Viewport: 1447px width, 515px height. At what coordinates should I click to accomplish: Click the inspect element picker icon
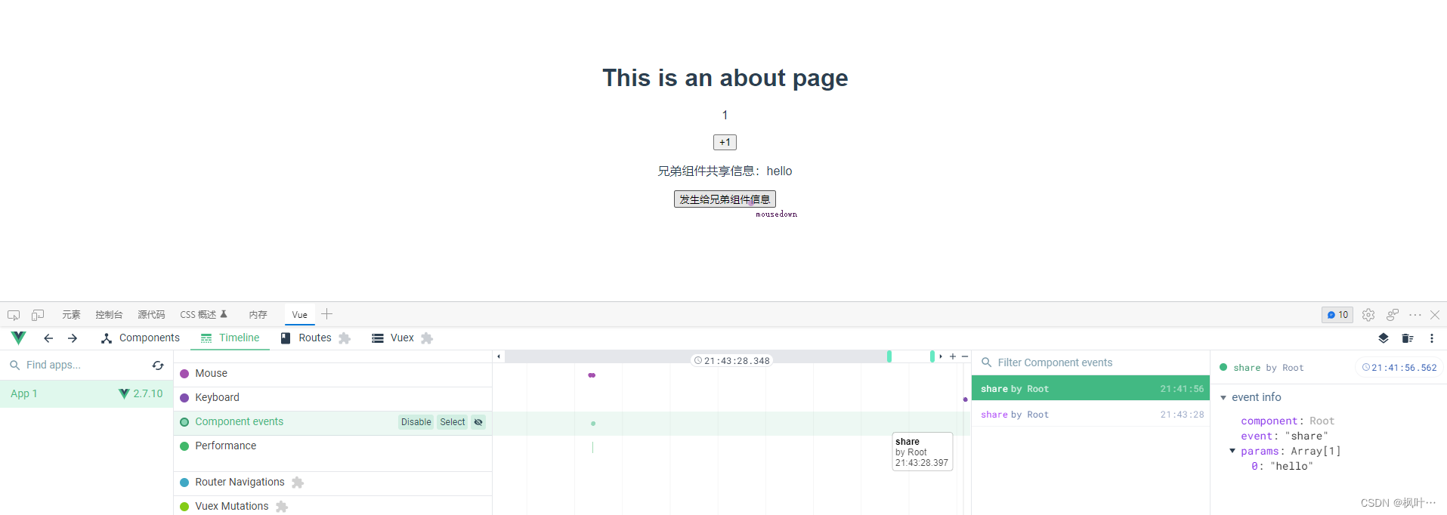14,315
